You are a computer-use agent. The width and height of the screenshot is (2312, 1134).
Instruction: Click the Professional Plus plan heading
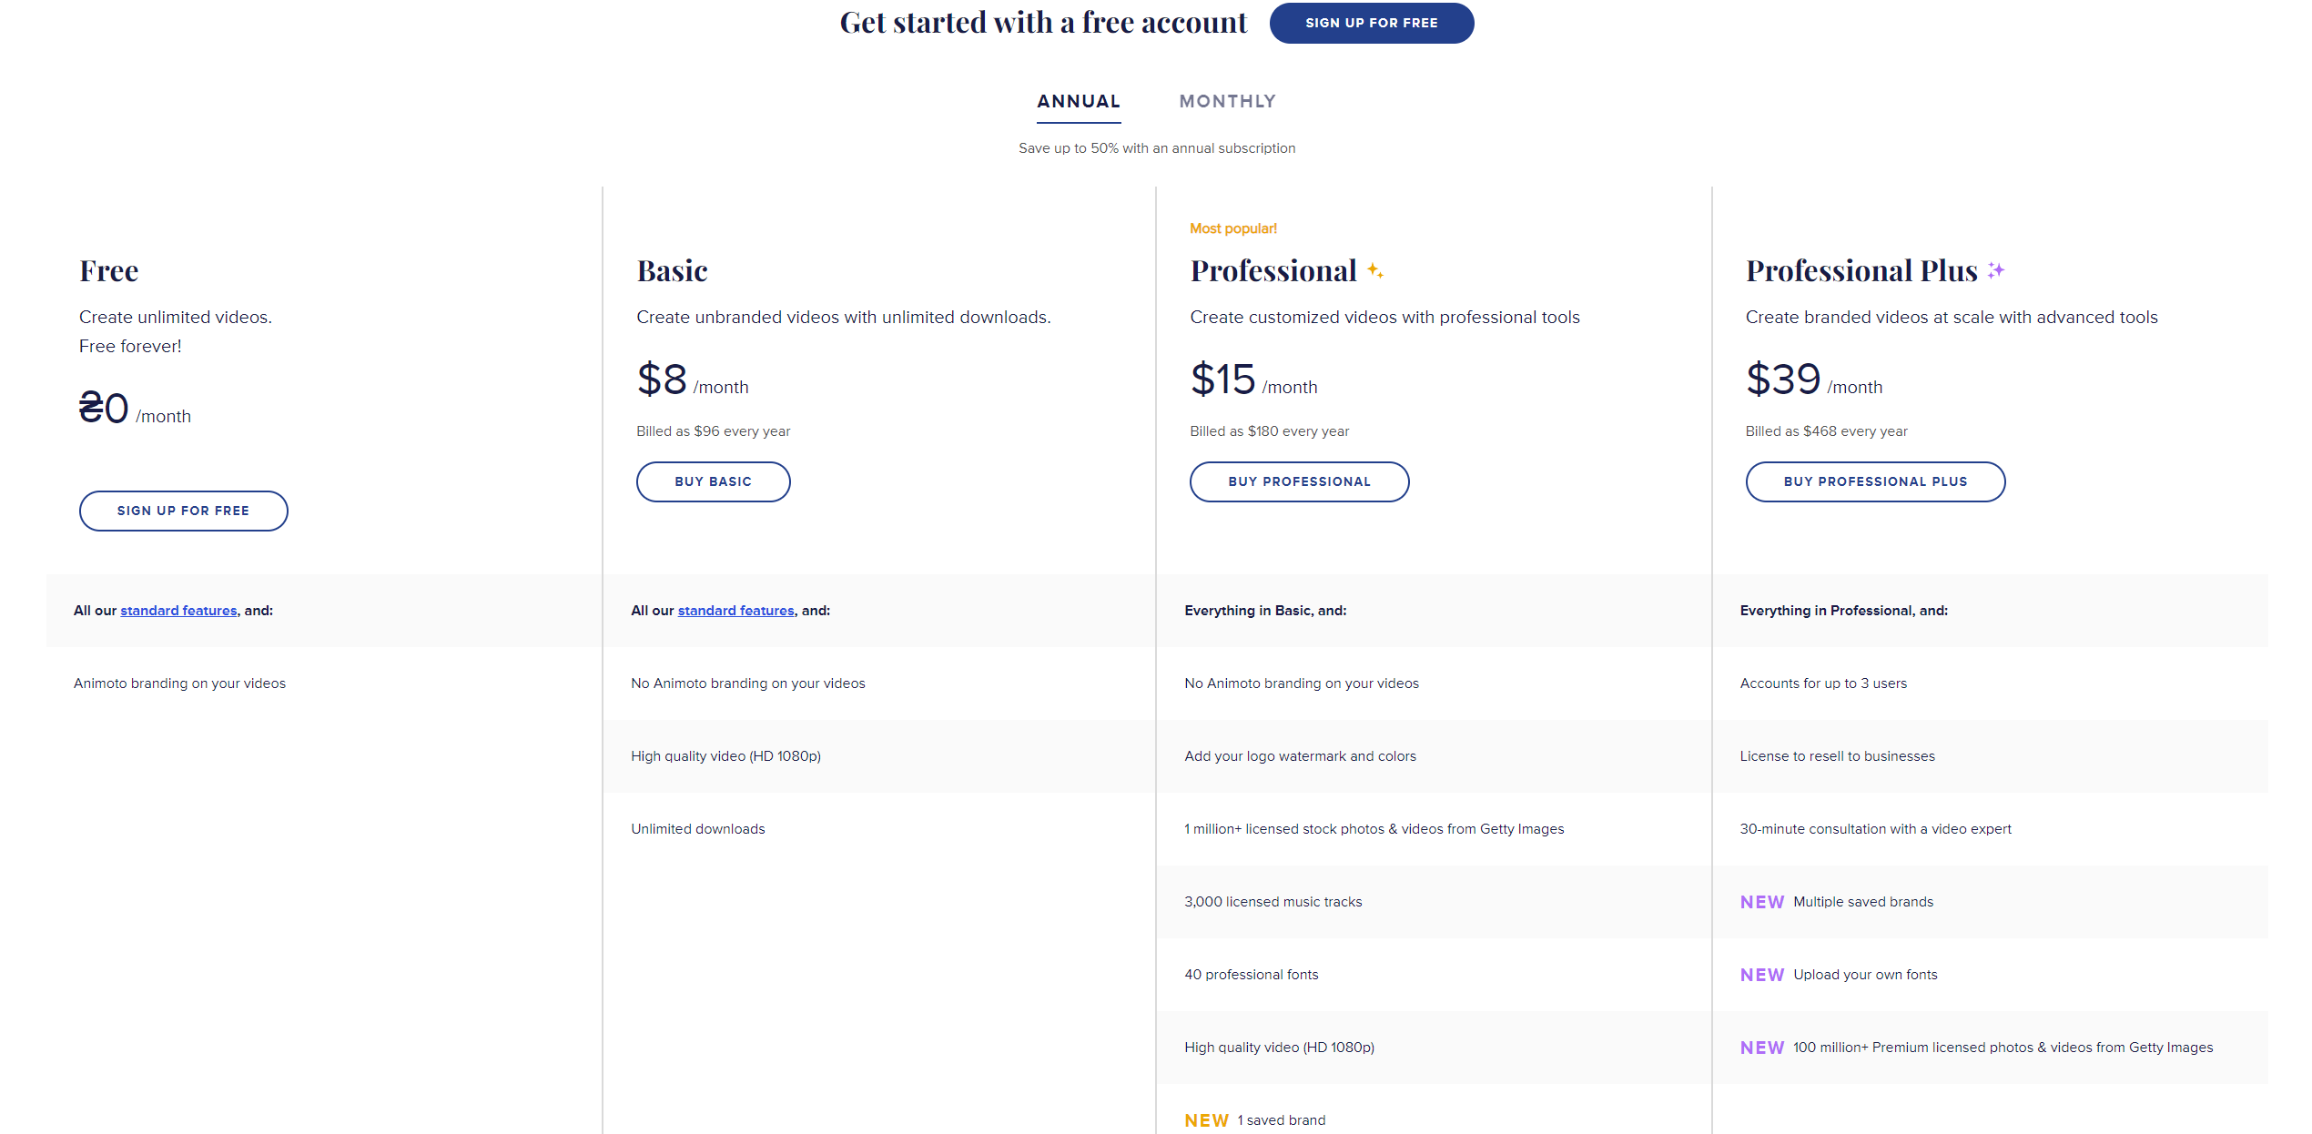1861,270
